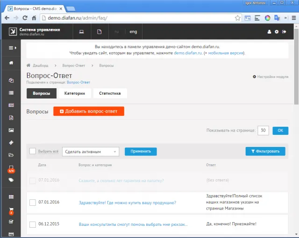
Task: Go back in browser history
Action: tap(7, 18)
